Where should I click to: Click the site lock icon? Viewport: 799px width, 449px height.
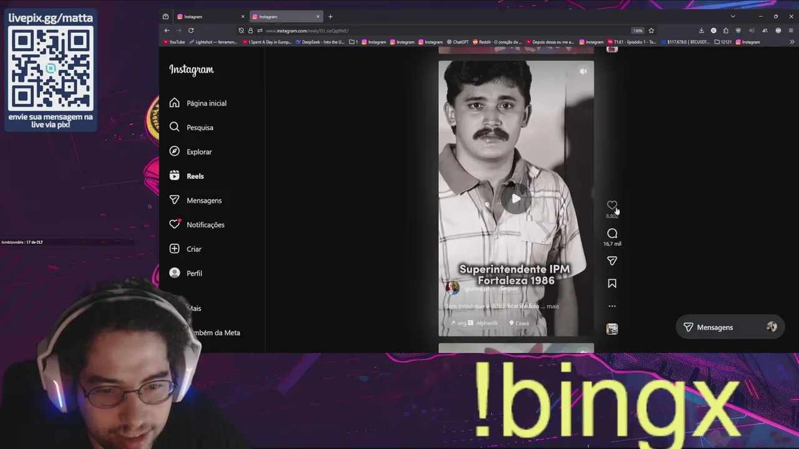click(250, 31)
